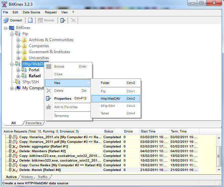224x187 pixels.
Task: Click the BitKinex root computer icon
Action: [x=12, y=28]
